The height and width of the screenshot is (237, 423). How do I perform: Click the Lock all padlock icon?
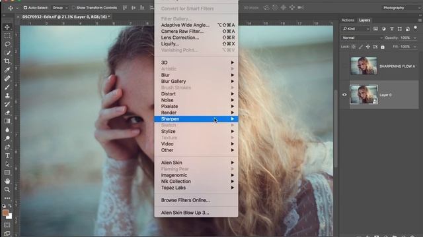(383, 47)
